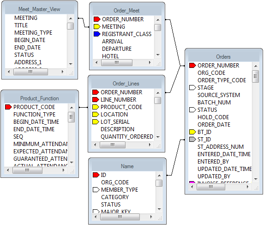
Task: Click the right scroll arrow in Order_Lines horizontal scrollbar
Action: pos(150,145)
